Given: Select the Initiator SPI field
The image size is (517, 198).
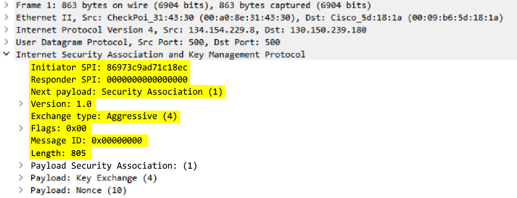Looking at the screenshot, I should pos(109,67).
